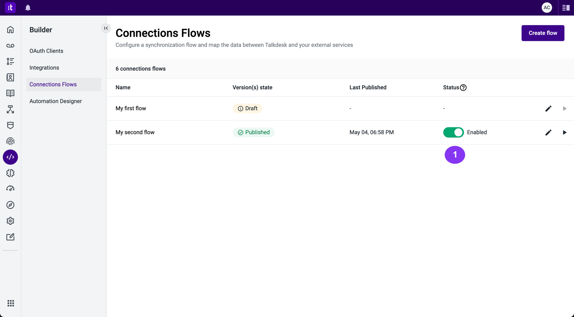The height and width of the screenshot is (317, 574).
Task: Click the purple numbered badge indicator
Action: (454, 155)
